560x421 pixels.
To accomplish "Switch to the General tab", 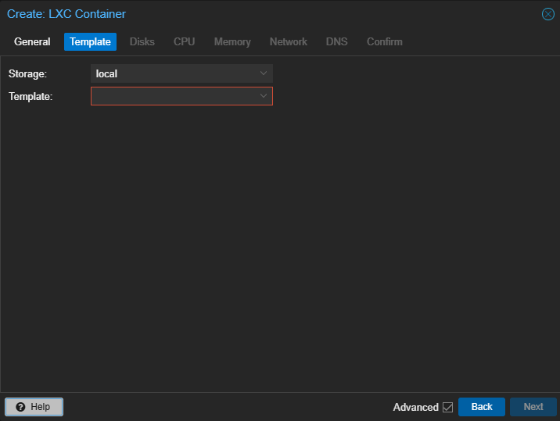I will pyautogui.click(x=32, y=41).
